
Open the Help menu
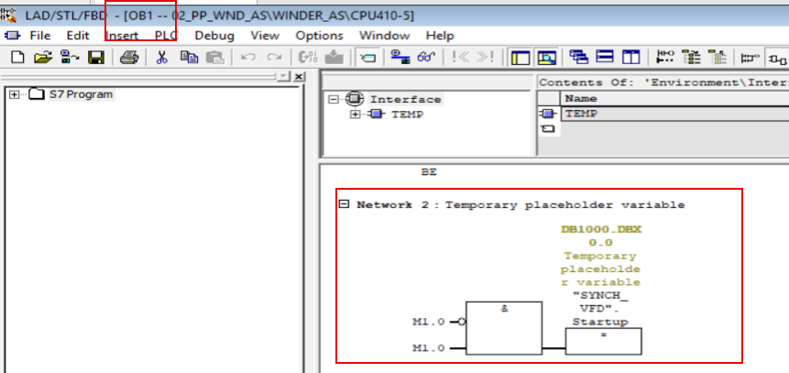click(x=440, y=36)
